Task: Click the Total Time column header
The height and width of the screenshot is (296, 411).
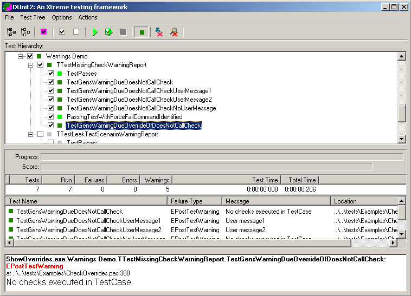Action: click(x=300, y=180)
